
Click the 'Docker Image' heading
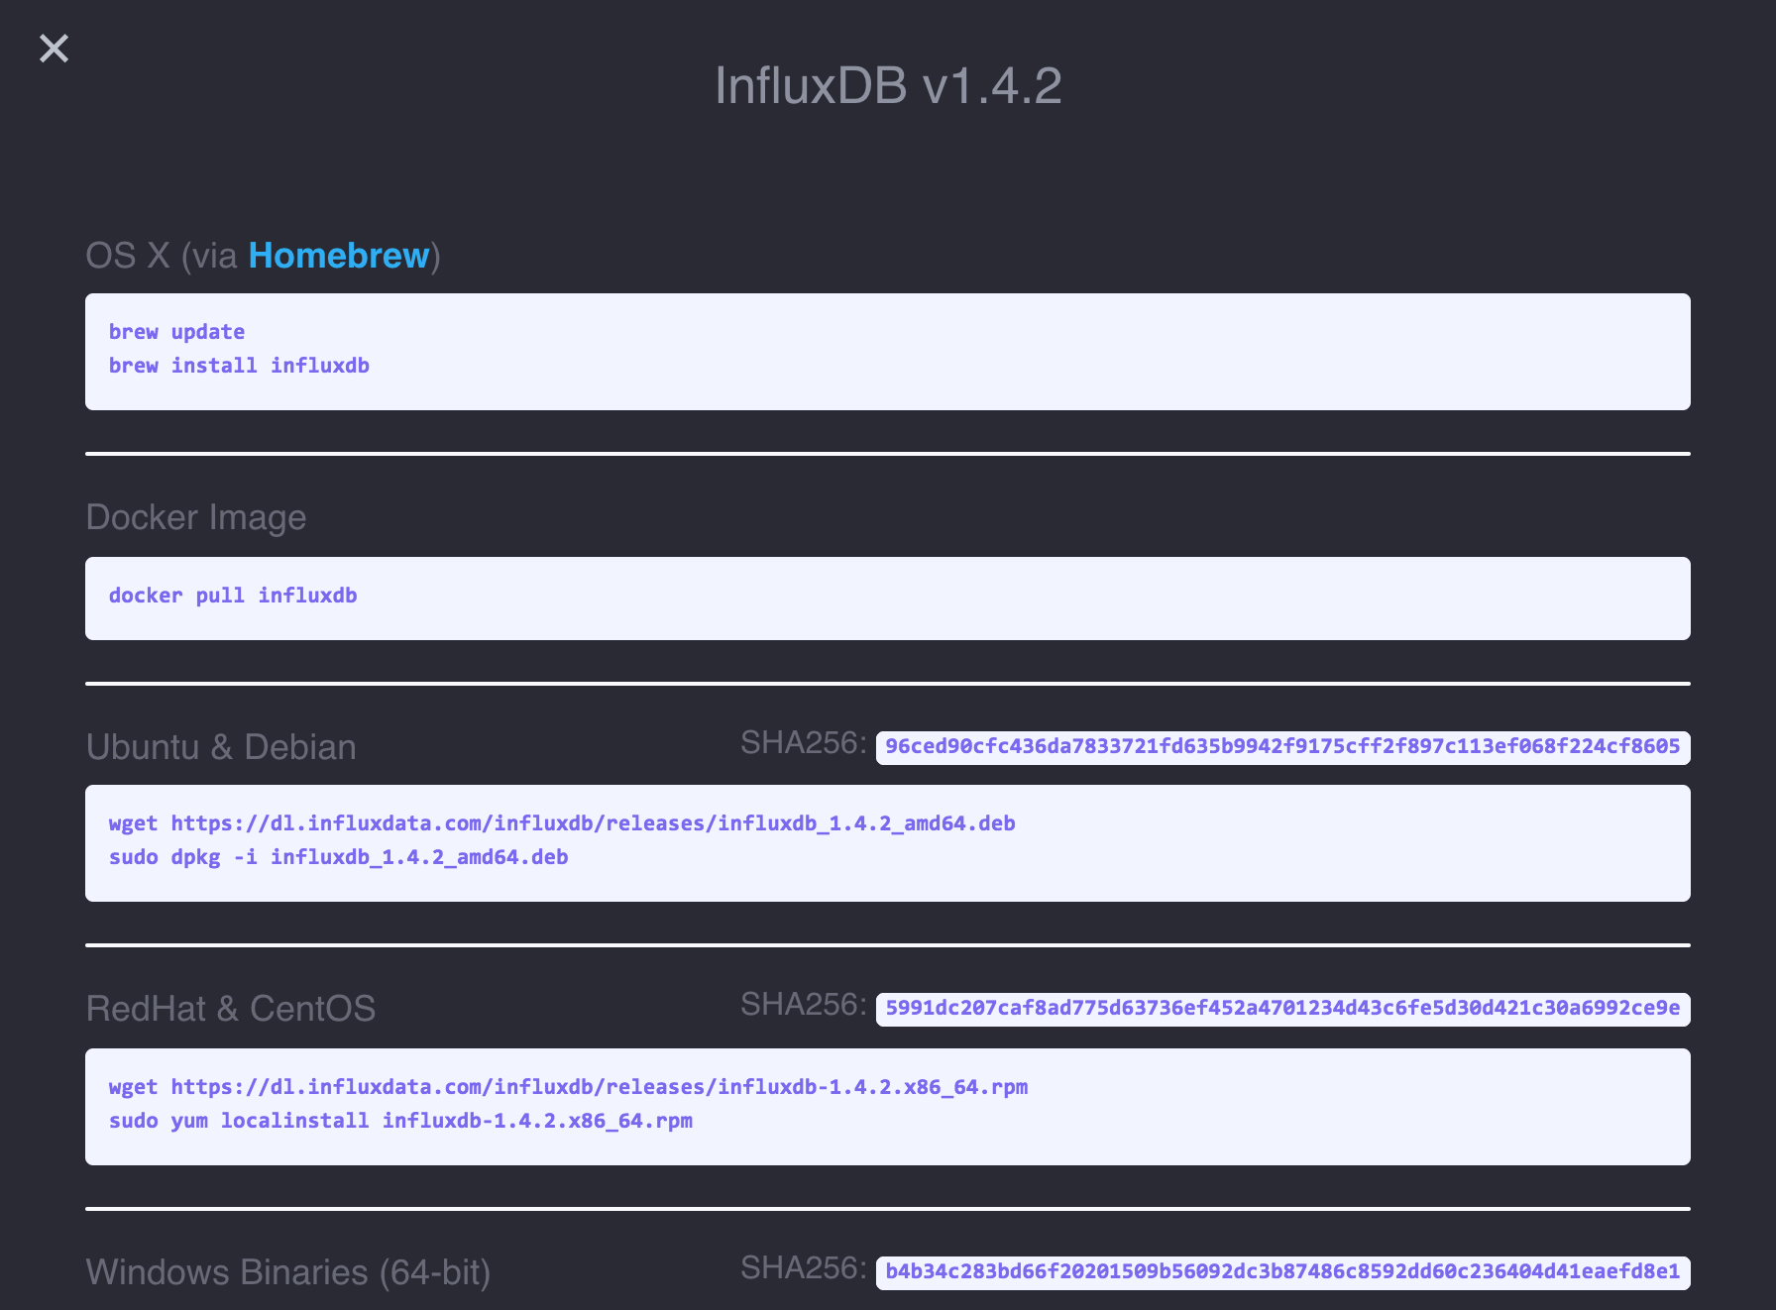tap(196, 517)
